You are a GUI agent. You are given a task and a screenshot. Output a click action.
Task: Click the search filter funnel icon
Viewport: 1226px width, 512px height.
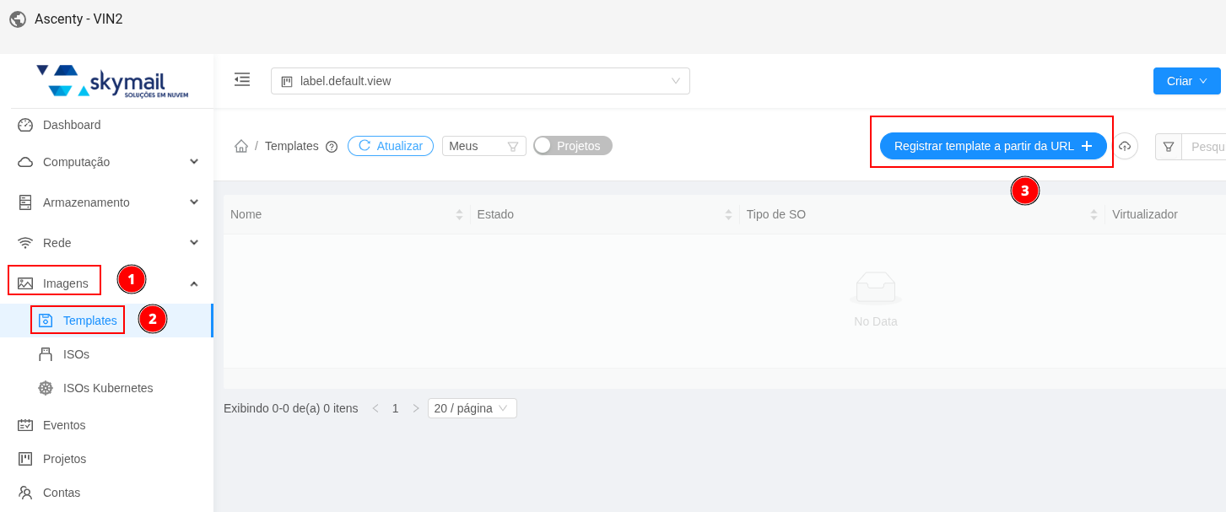pos(1169,147)
